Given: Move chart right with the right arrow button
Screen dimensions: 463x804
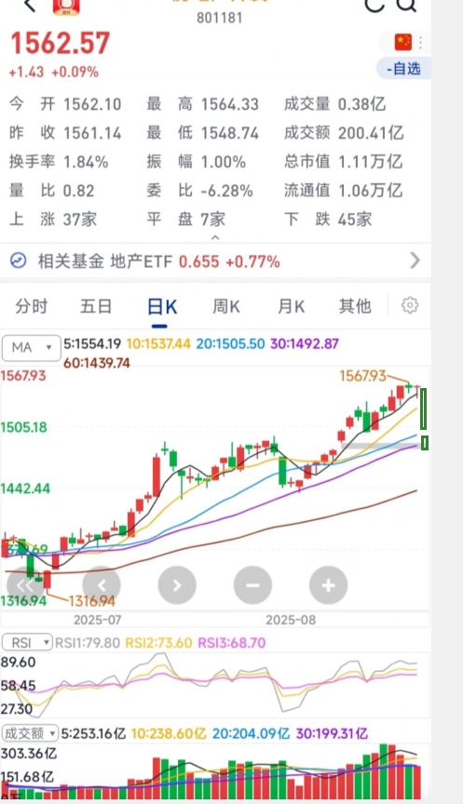Looking at the screenshot, I should coord(177,585).
